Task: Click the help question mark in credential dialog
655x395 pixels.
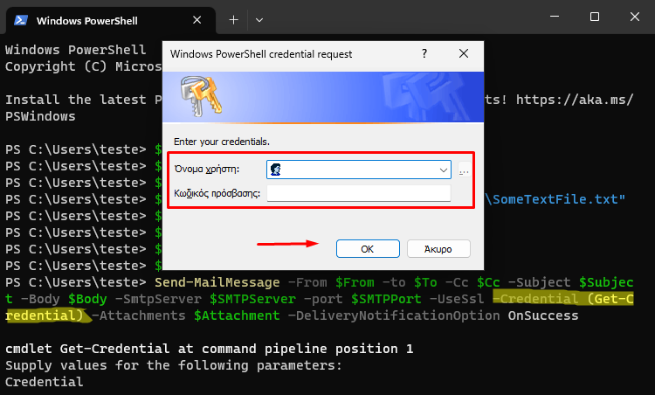Action: coord(424,53)
